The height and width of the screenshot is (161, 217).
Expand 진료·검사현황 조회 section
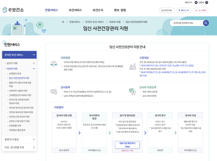pyautogui.click(x=34, y=147)
